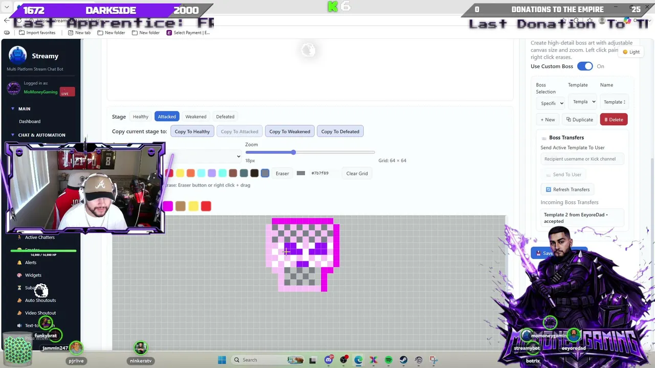Open Spotify from the taskbar
The width and height of the screenshot is (655, 368).
[x=388, y=360]
